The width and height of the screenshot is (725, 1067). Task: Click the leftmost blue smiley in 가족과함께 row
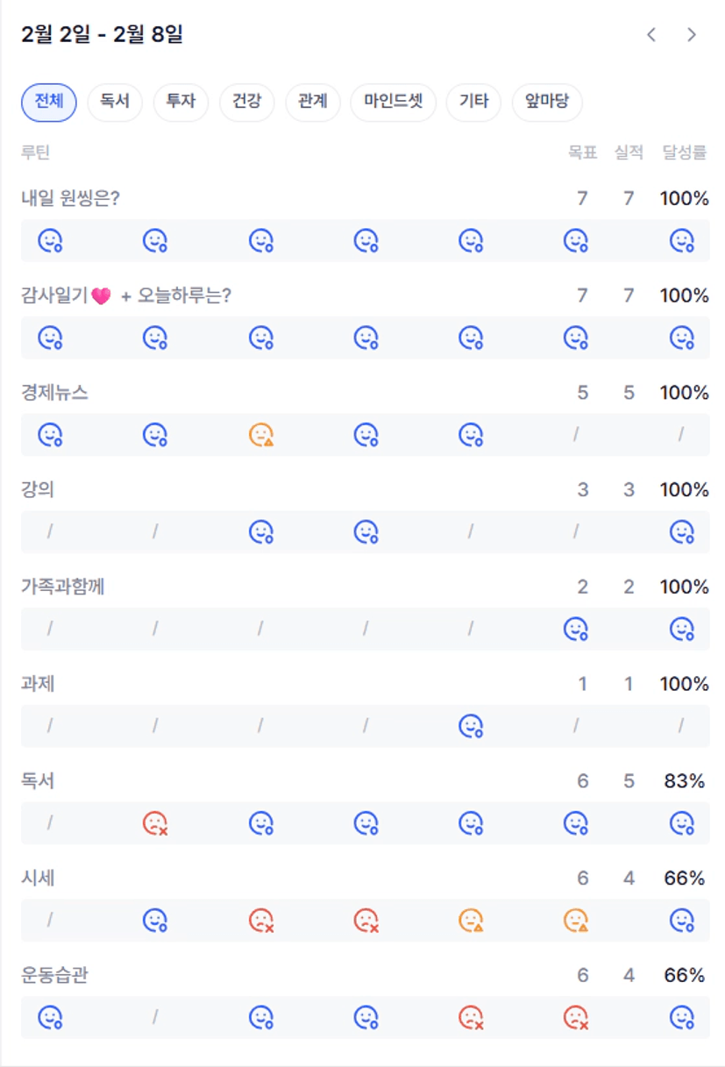click(575, 629)
